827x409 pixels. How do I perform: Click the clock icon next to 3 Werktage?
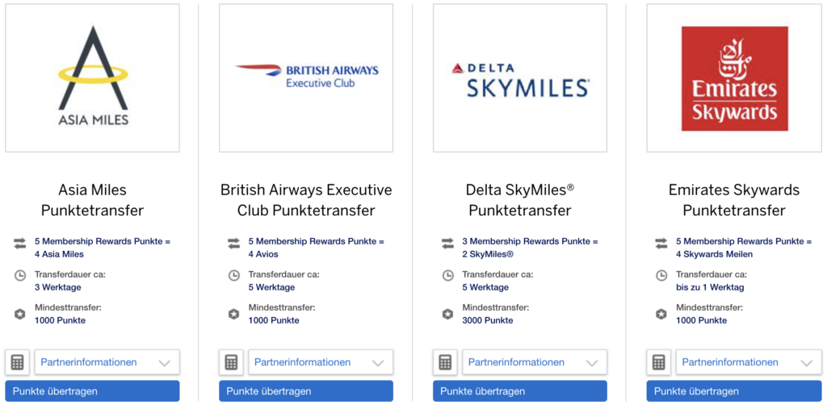[20, 275]
